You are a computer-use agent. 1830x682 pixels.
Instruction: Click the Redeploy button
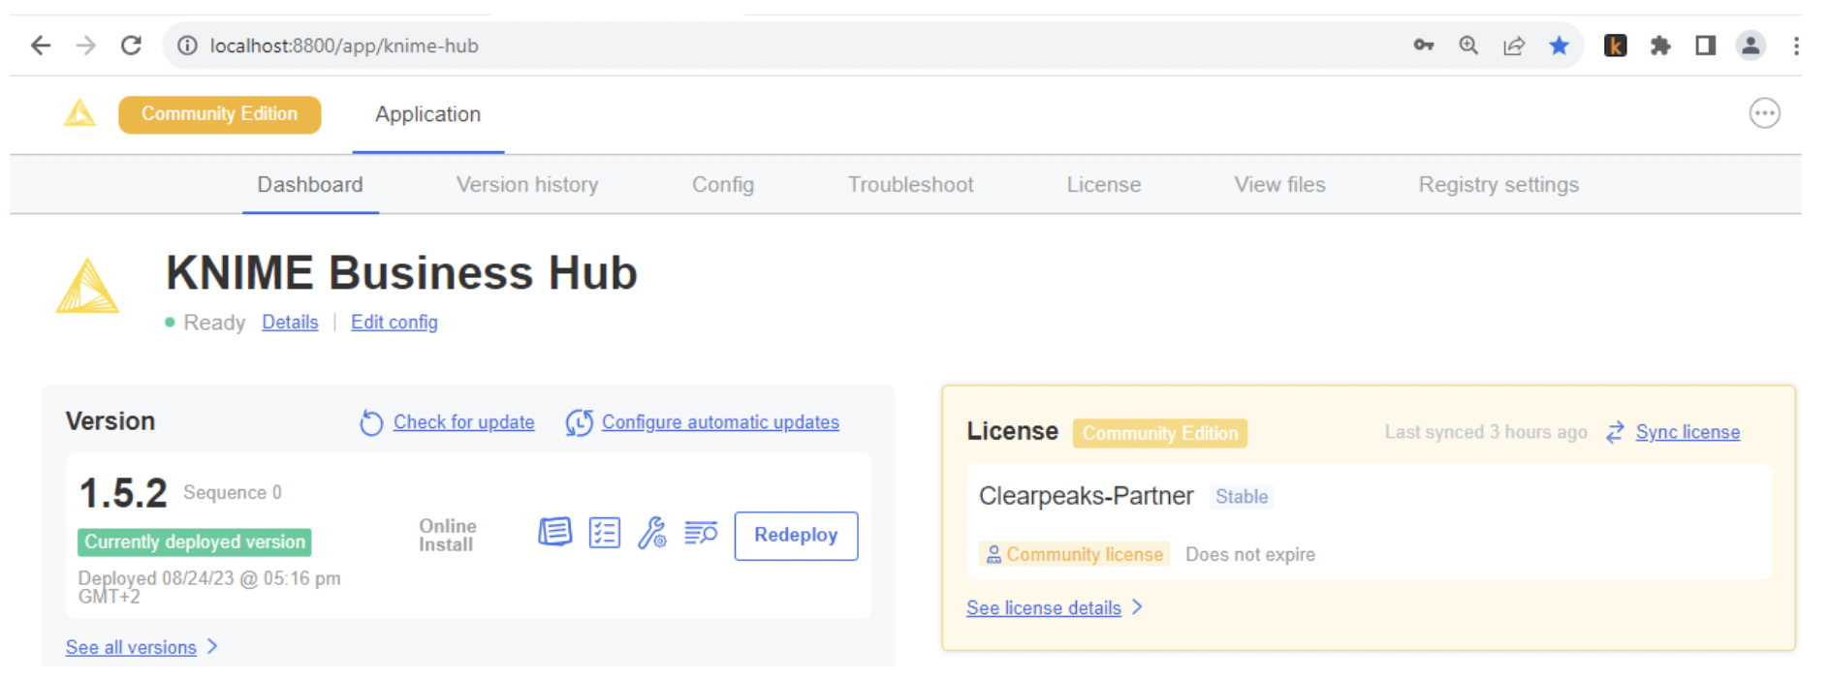pos(796,535)
